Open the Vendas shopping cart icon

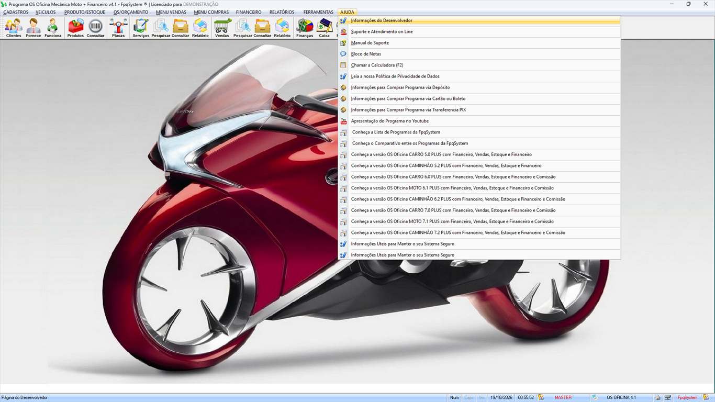(222, 28)
